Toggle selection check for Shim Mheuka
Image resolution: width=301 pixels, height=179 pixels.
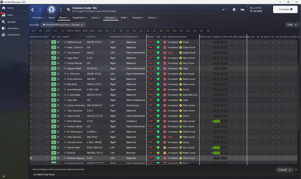click(31, 121)
